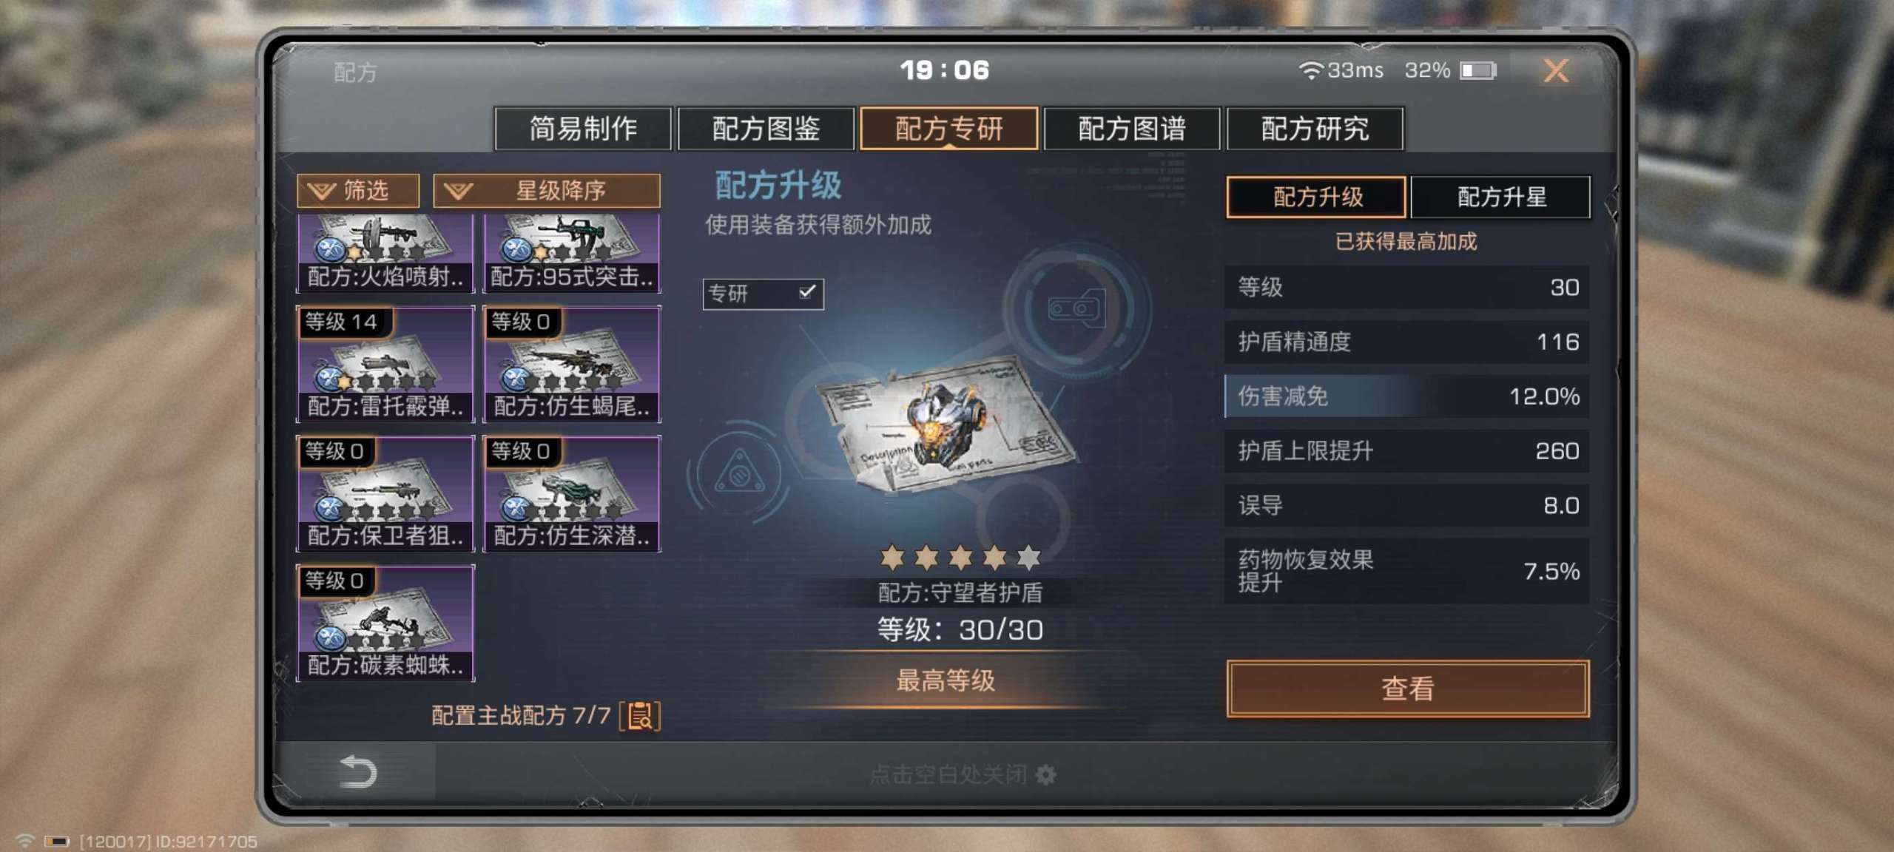Tap the wrench badge on 雷托霰弹 recipe
The height and width of the screenshot is (852, 1894).
328,379
